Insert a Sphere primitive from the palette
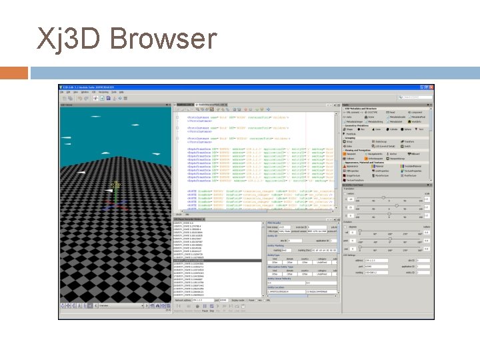 [406, 129]
